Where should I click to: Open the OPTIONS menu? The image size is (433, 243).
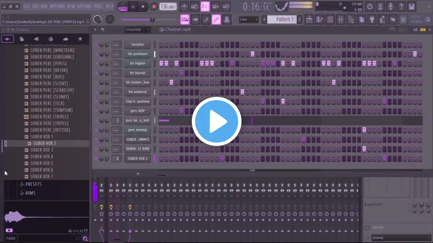84,6
